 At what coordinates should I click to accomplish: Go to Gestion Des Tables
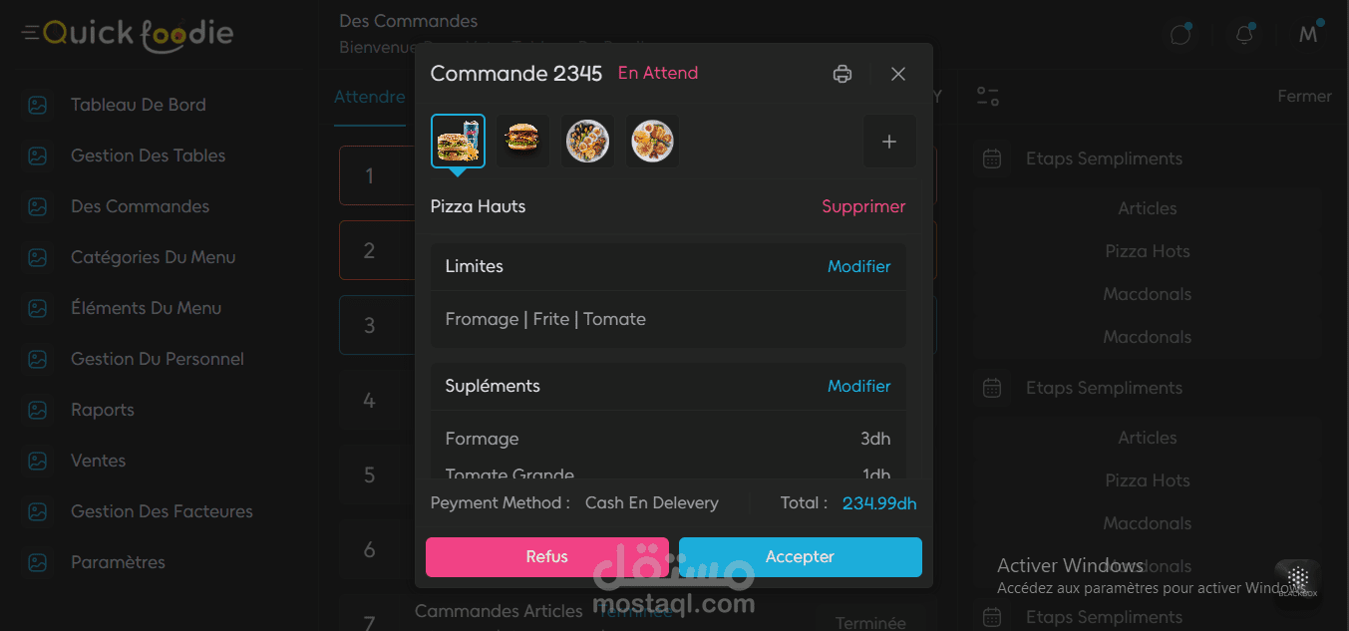click(x=148, y=156)
